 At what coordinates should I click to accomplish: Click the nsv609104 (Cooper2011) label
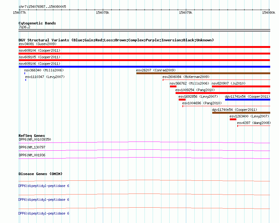pos(39,50)
